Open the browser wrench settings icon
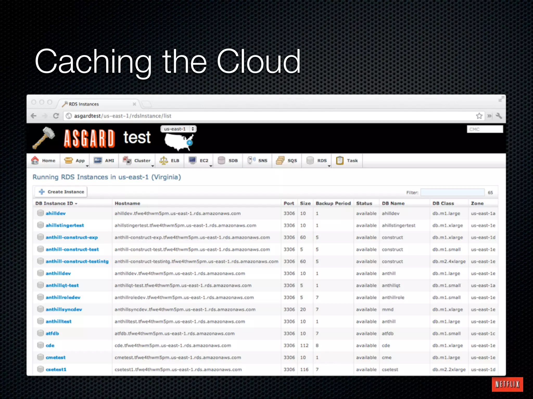 click(x=499, y=116)
